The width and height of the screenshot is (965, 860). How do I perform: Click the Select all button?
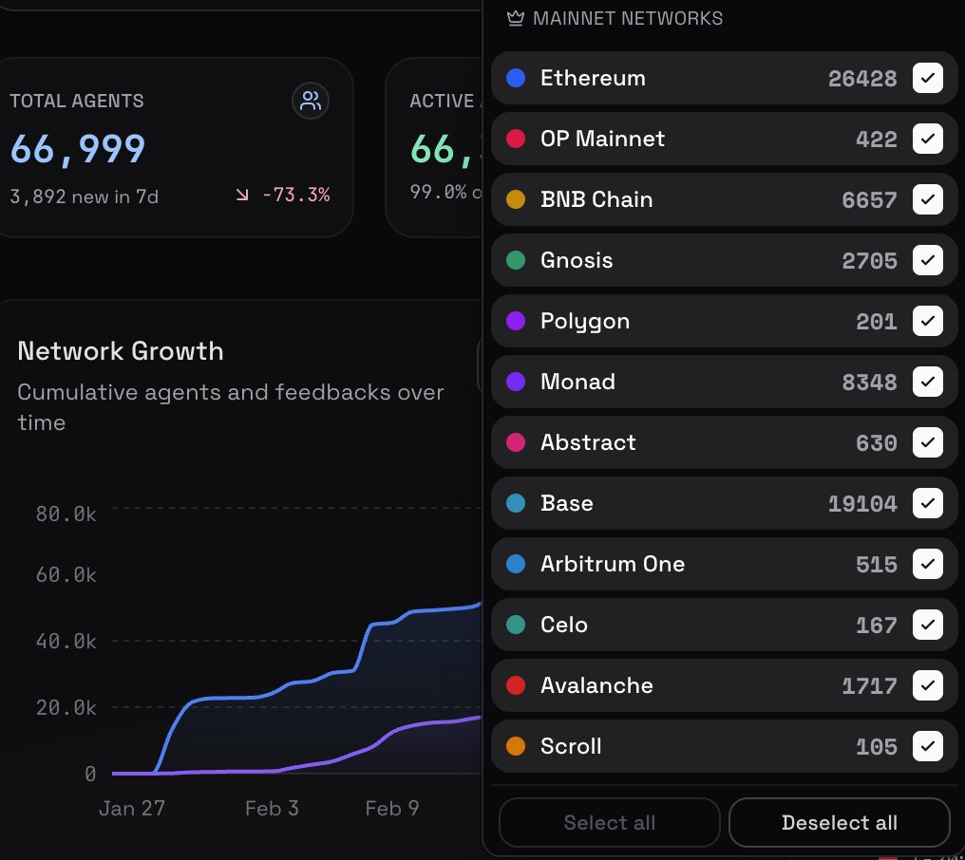(609, 822)
